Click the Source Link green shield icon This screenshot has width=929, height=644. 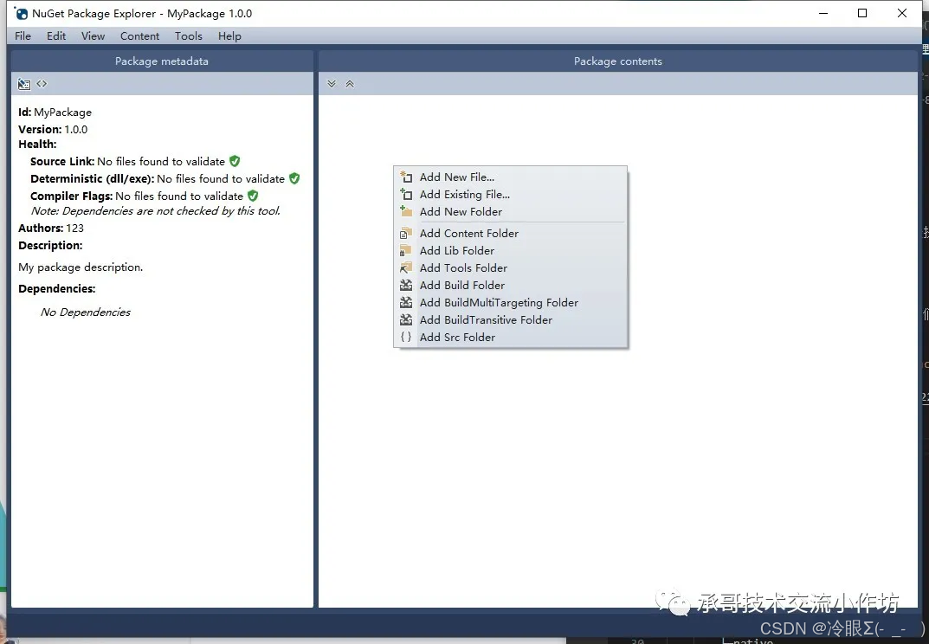(235, 161)
